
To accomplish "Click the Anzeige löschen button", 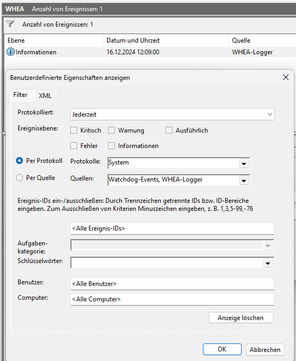I will (x=241, y=318).
